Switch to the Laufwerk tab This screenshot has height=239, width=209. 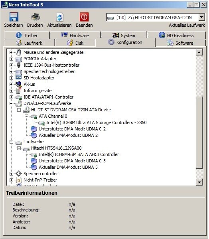29,43
